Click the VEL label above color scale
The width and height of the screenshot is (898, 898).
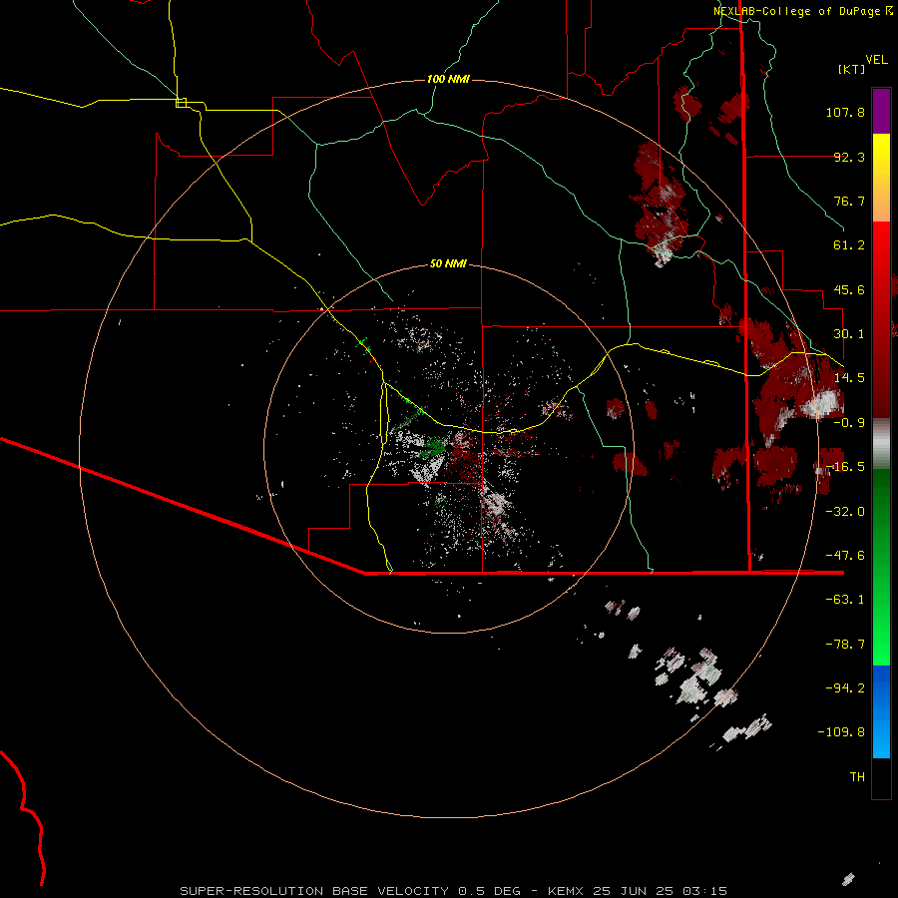coord(876,60)
